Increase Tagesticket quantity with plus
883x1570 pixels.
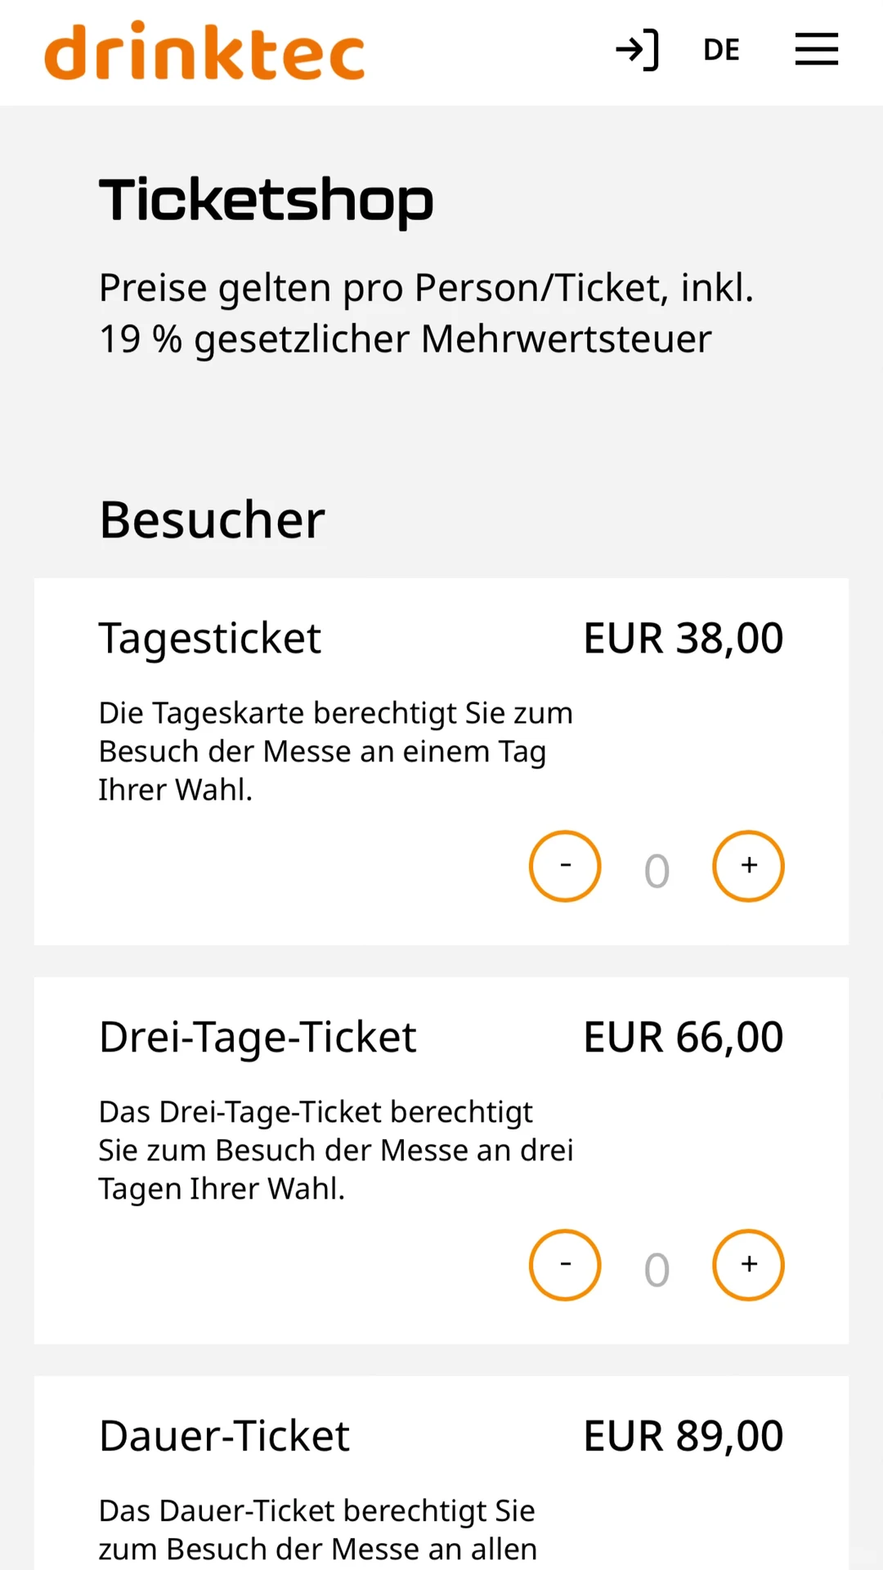click(x=748, y=866)
